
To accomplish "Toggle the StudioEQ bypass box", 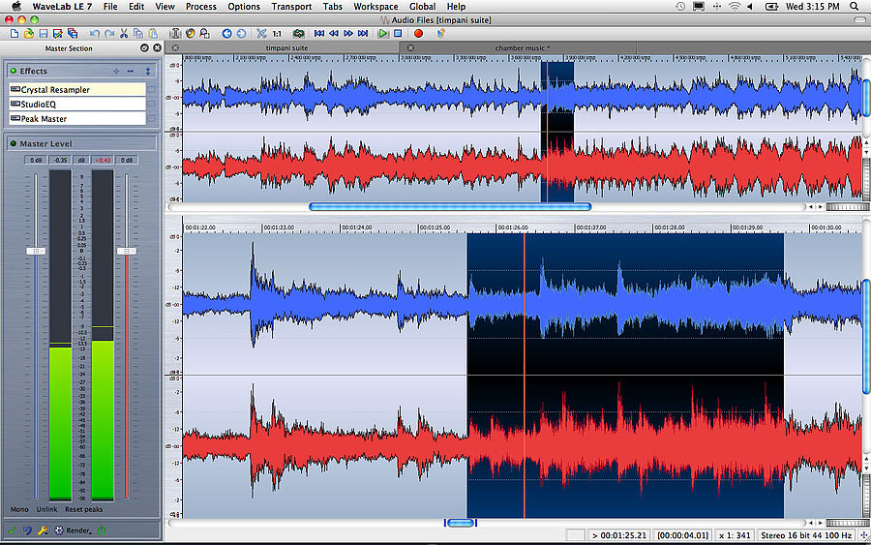I will [151, 104].
